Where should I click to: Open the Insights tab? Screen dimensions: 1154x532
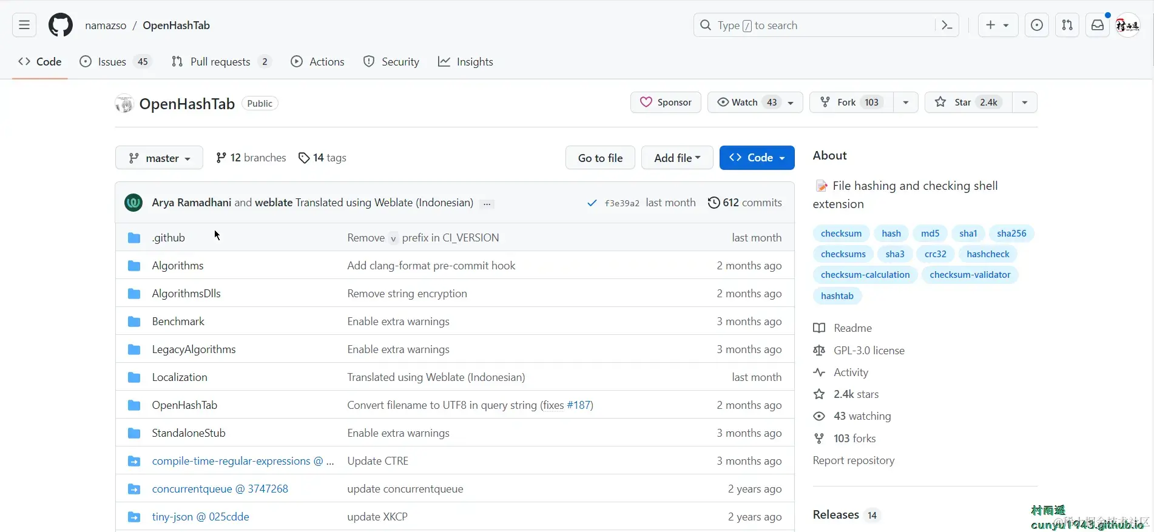[465, 62]
